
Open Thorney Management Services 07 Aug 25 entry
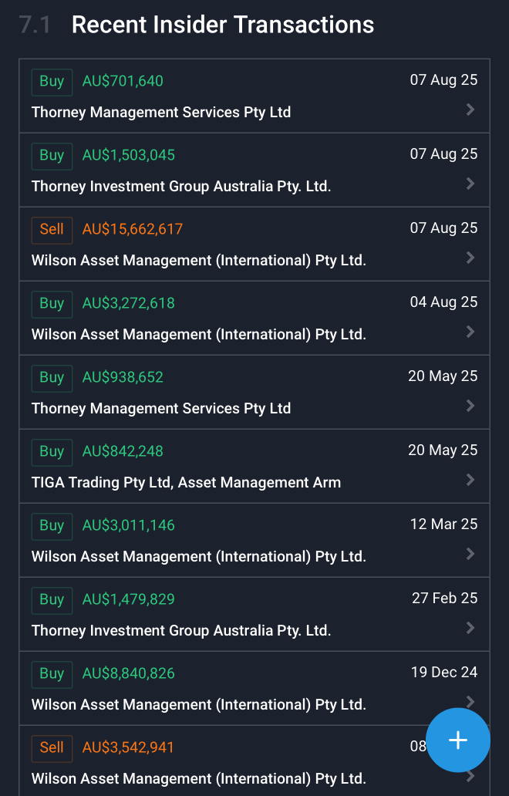[x=161, y=113]
